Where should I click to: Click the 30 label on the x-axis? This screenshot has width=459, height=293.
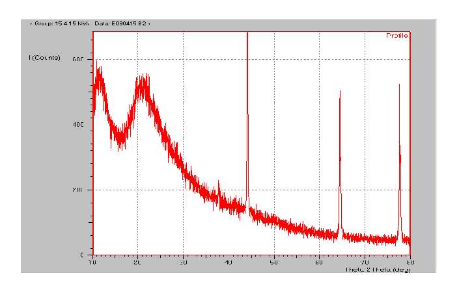[x=184, y=262]
